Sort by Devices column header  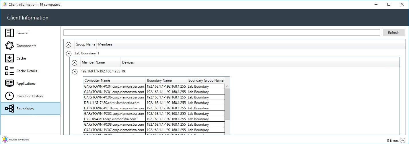tap(128, 62)
